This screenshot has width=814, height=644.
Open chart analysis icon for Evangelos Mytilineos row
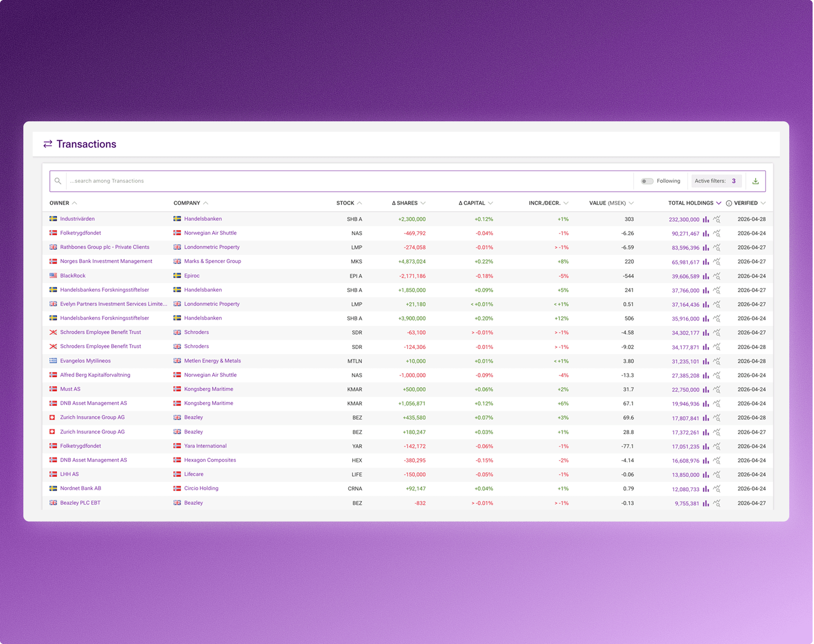tap(717, 361)
